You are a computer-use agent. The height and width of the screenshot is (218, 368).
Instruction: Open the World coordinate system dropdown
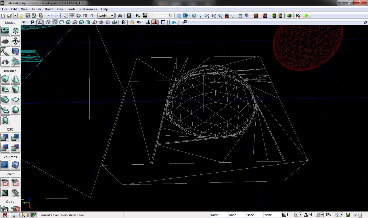pyautogui.click(x=106, y=16)
